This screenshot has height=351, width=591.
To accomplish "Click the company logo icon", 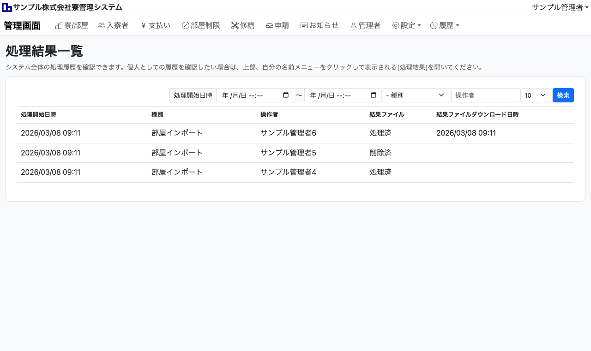I will click(x=7, y=7).
